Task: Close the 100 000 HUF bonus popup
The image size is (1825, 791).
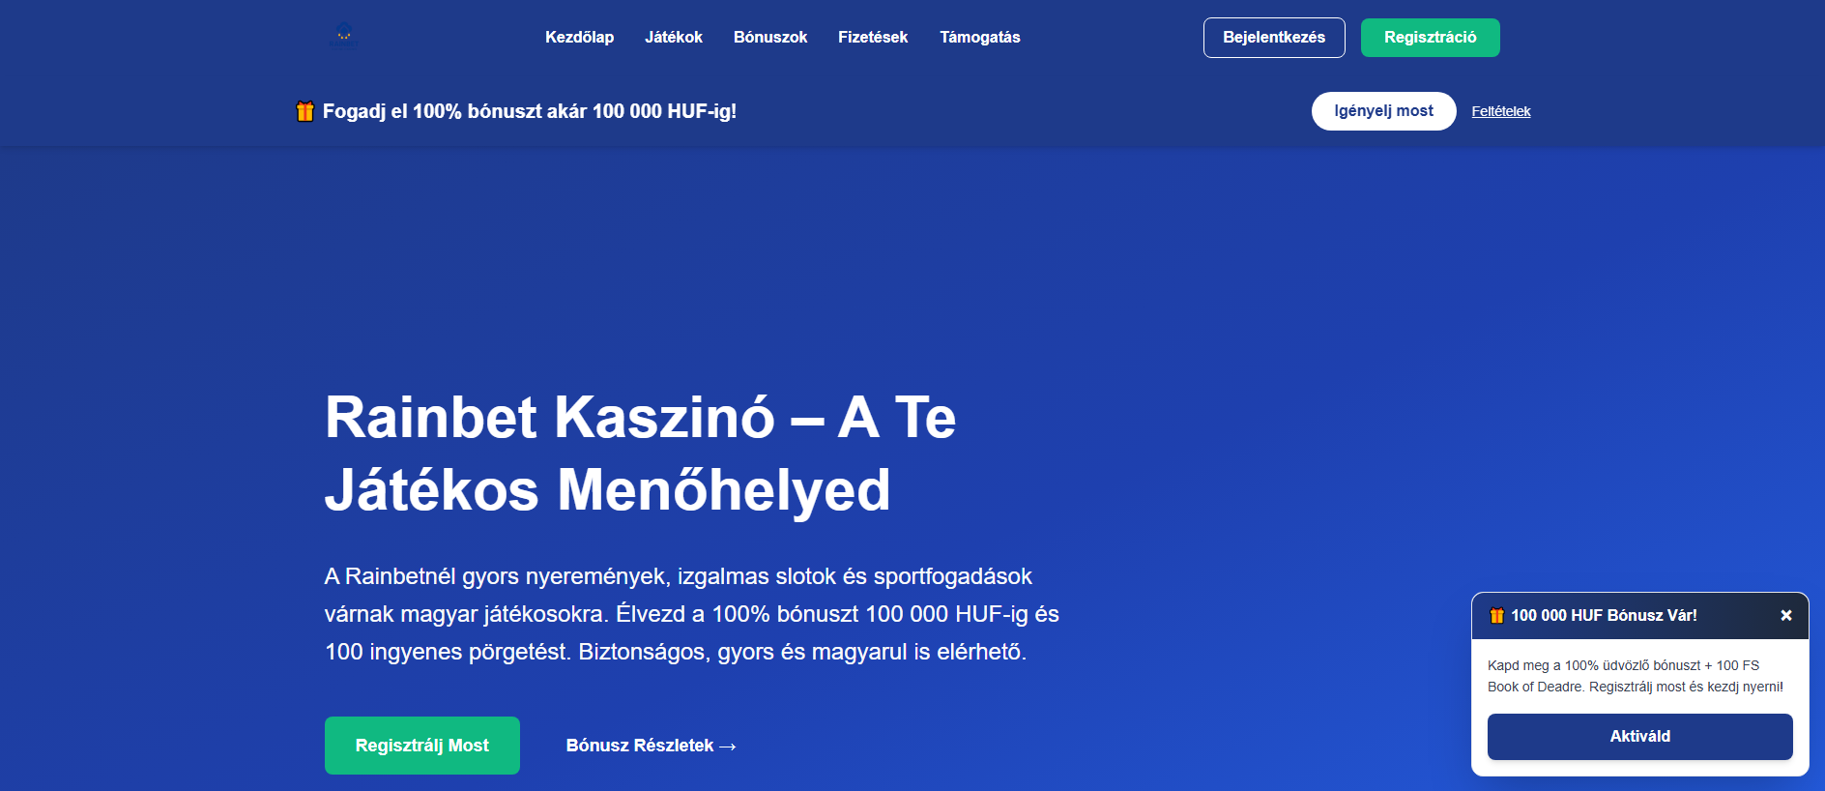Action: click(1786, 615)
